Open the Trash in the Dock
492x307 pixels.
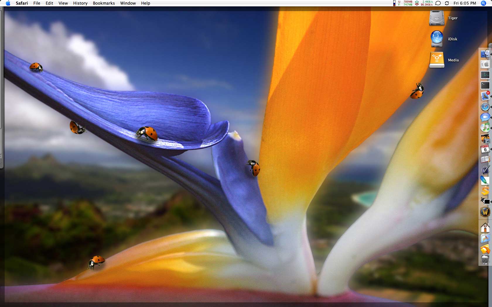[485, 260]
